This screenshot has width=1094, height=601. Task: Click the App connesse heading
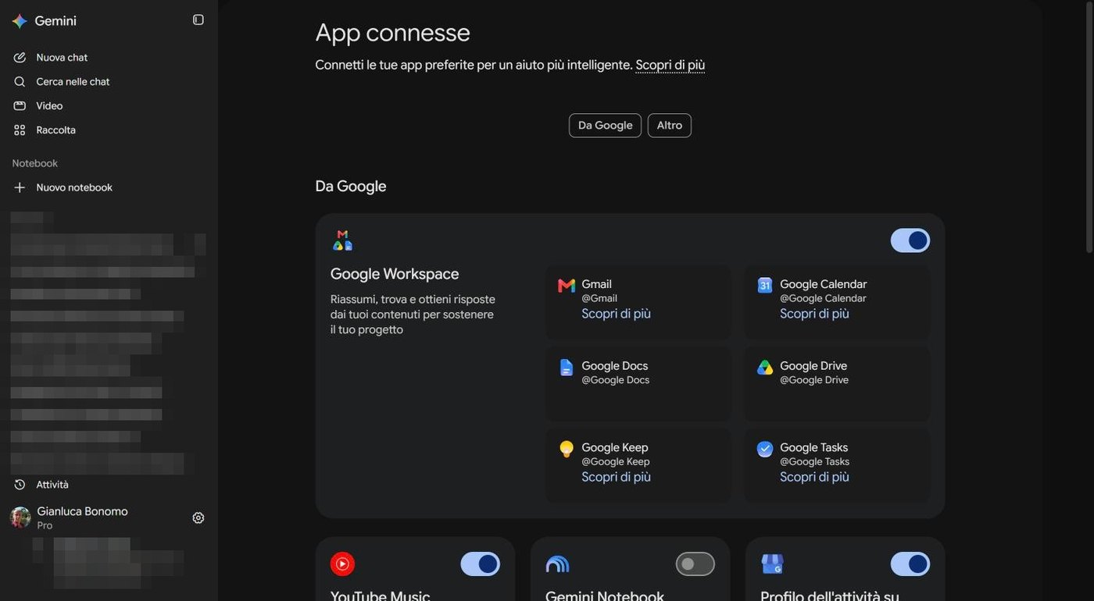coord(392,33)
